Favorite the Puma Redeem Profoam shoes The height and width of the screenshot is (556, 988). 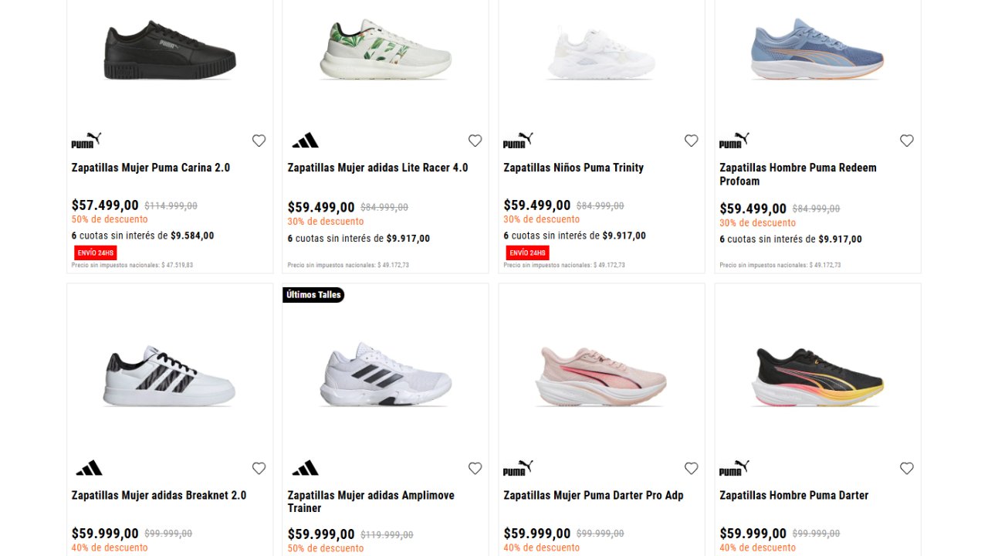click(x=906, y=141)
